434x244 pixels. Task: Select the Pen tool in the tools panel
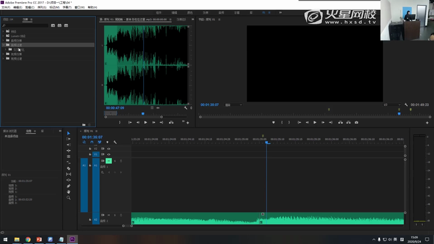point(69,186)
